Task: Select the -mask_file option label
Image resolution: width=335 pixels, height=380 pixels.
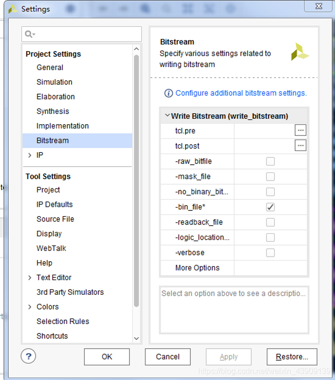Action: coord(193,177)
